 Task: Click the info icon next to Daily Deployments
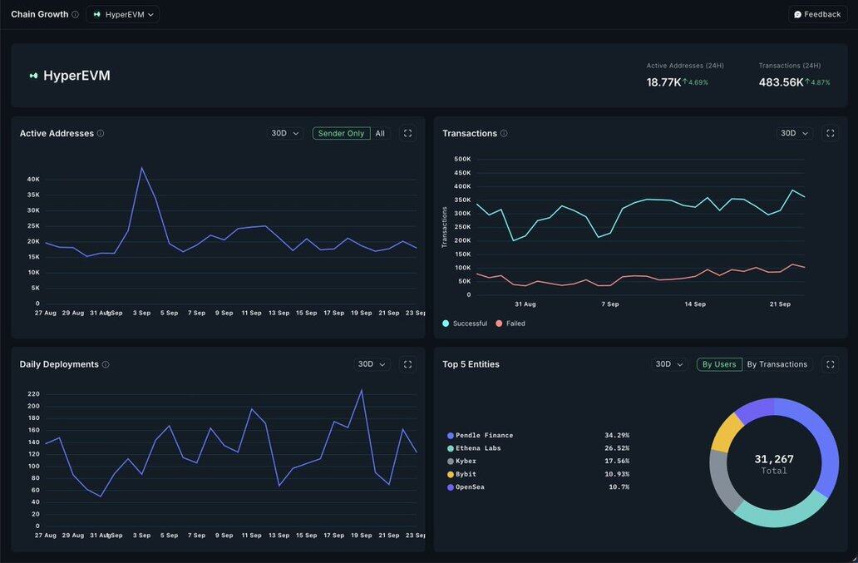(x=106, y=364)
